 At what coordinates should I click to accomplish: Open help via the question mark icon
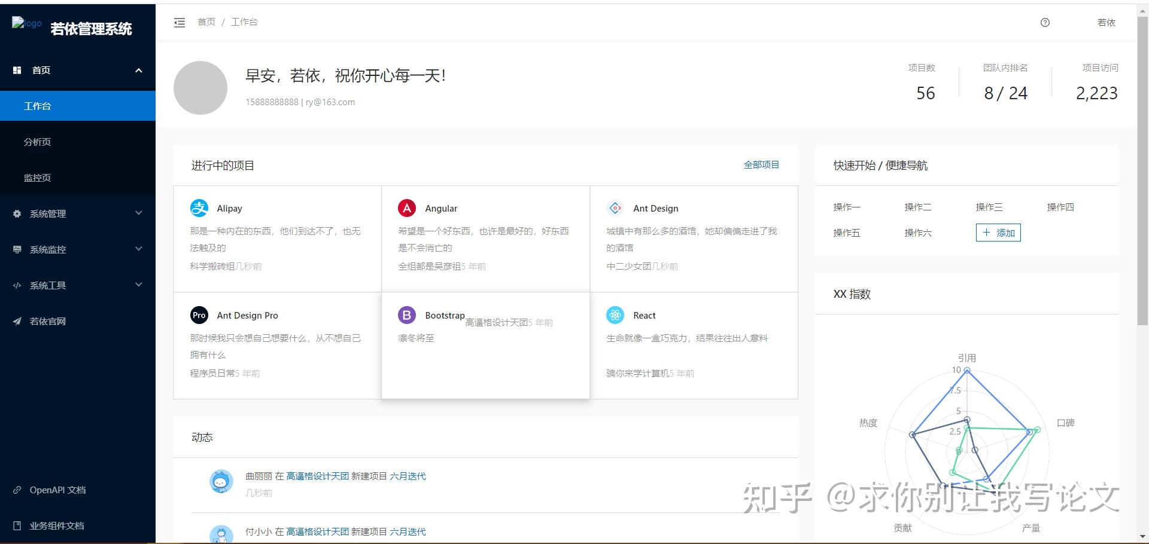1045,22
